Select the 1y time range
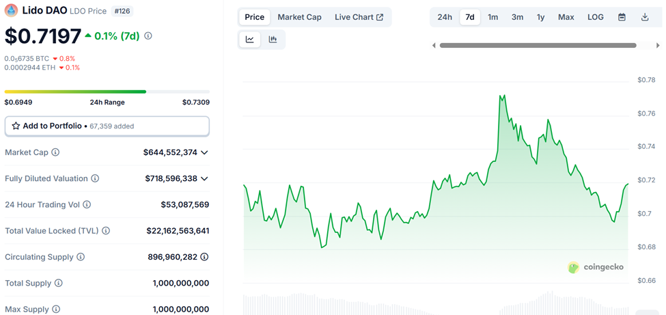666x315 pixels. [x=541, y=17]
